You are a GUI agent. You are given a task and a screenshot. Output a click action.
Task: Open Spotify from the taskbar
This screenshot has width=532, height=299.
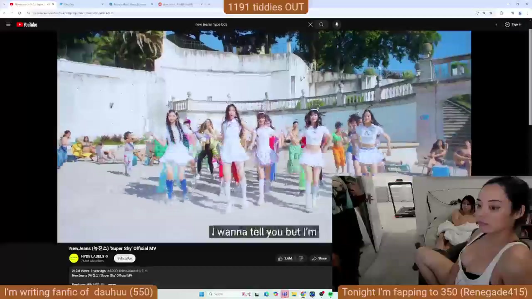(331, 294)
